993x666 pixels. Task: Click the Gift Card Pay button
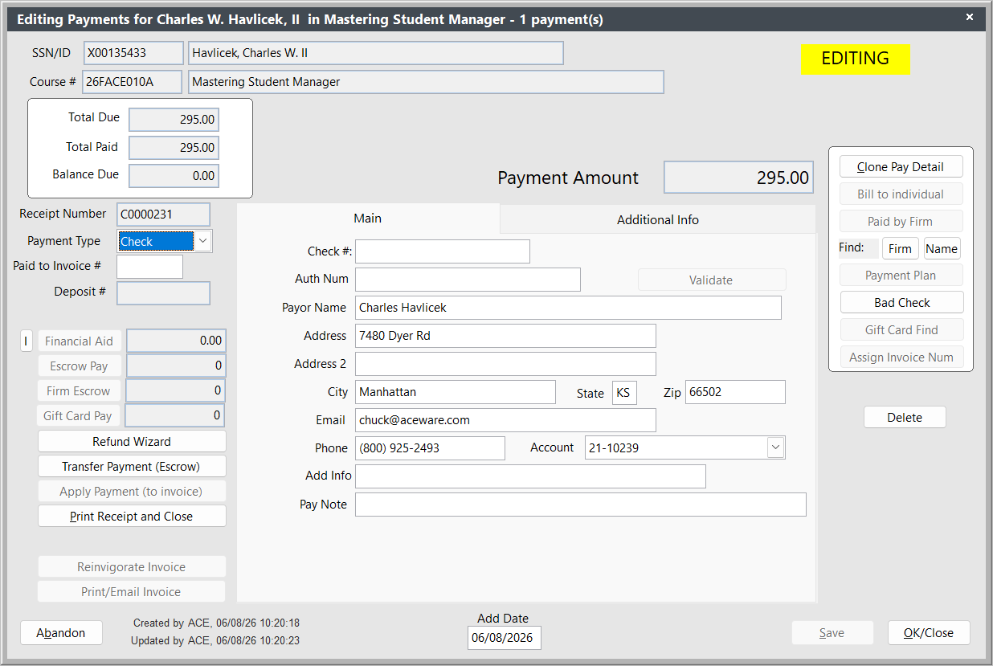click(x=78, y=416)
